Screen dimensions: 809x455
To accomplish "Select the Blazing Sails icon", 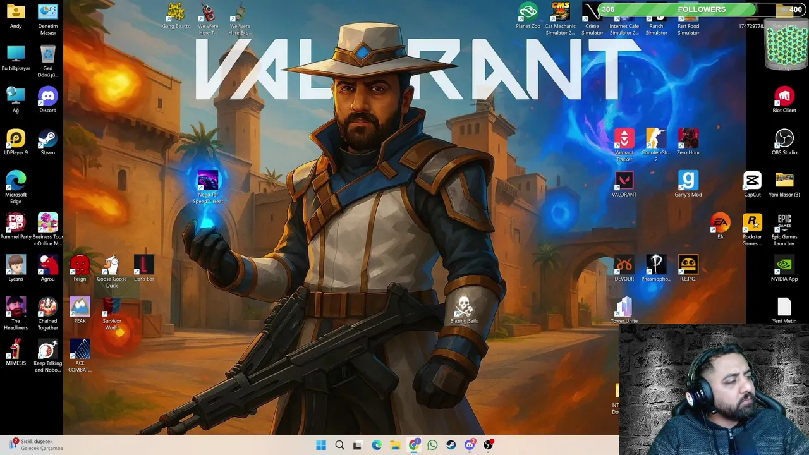I will pos(464,311).
